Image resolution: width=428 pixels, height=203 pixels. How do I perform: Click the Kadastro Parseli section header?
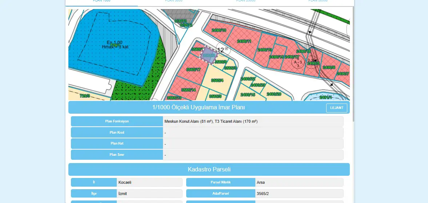click(209, 170)
